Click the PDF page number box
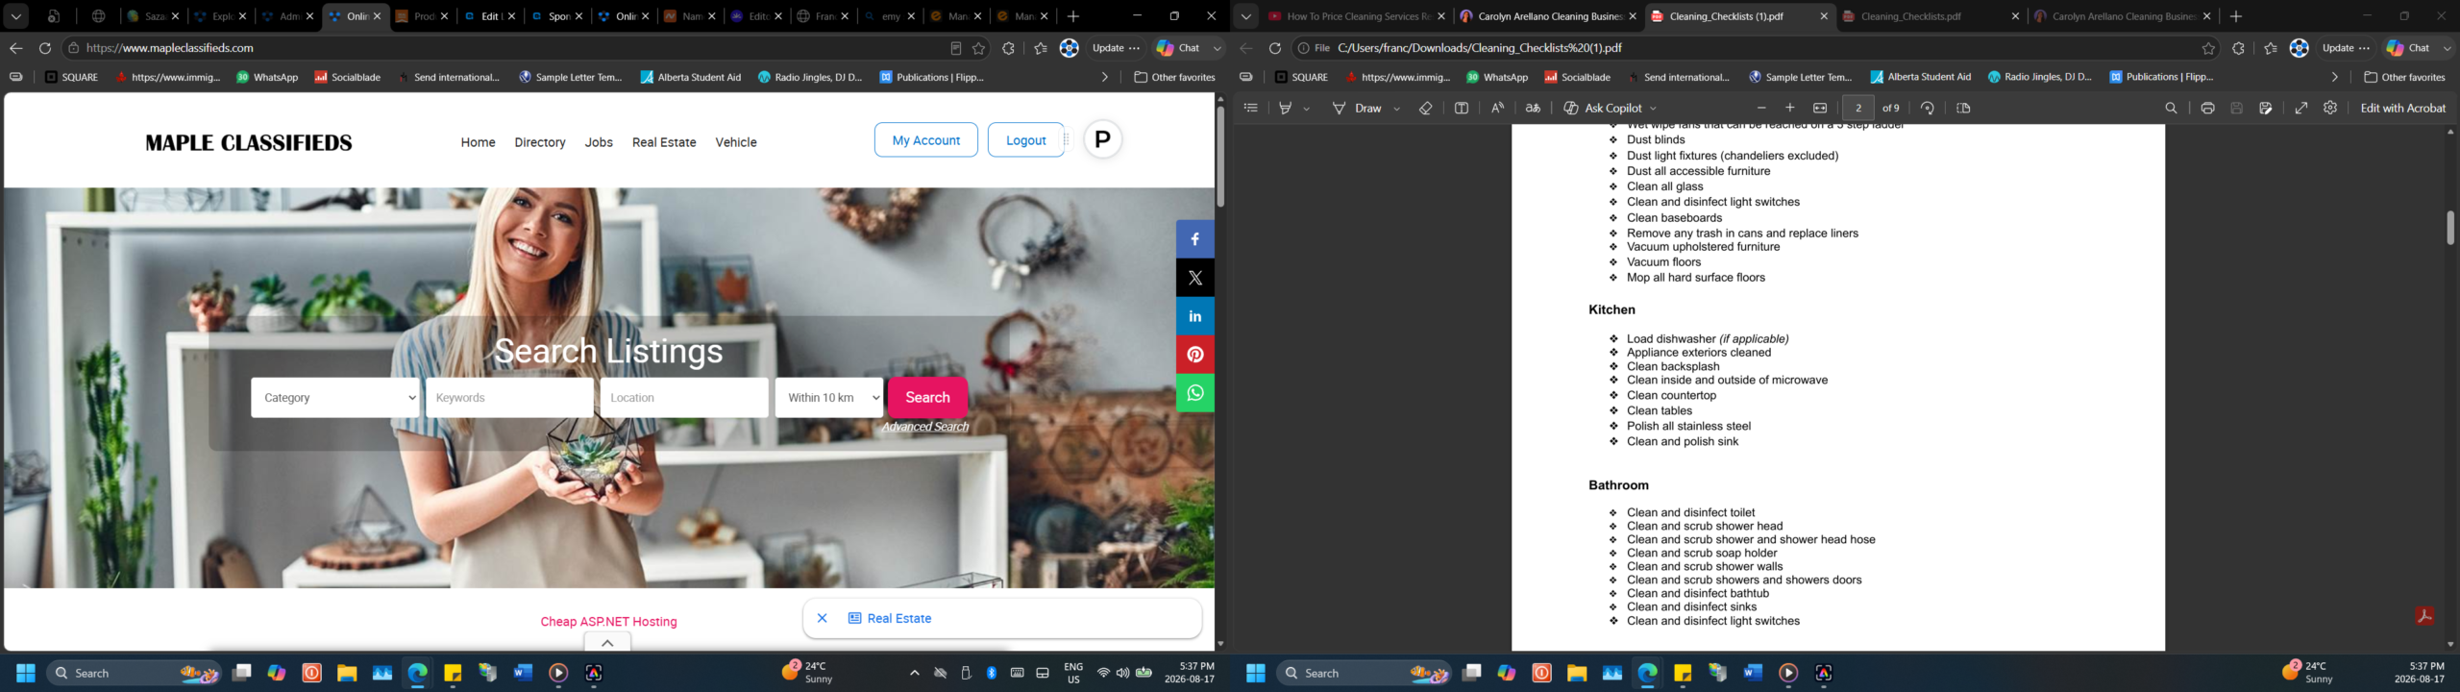2460x692 pixels. point(1857,108)
